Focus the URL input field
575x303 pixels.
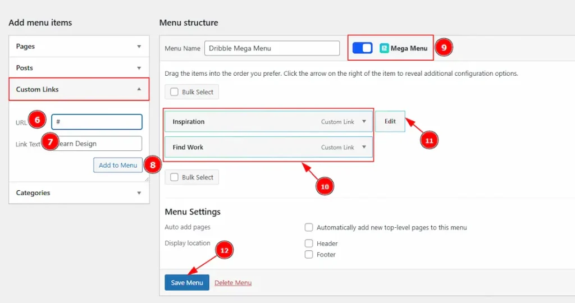tap(97, 122)
